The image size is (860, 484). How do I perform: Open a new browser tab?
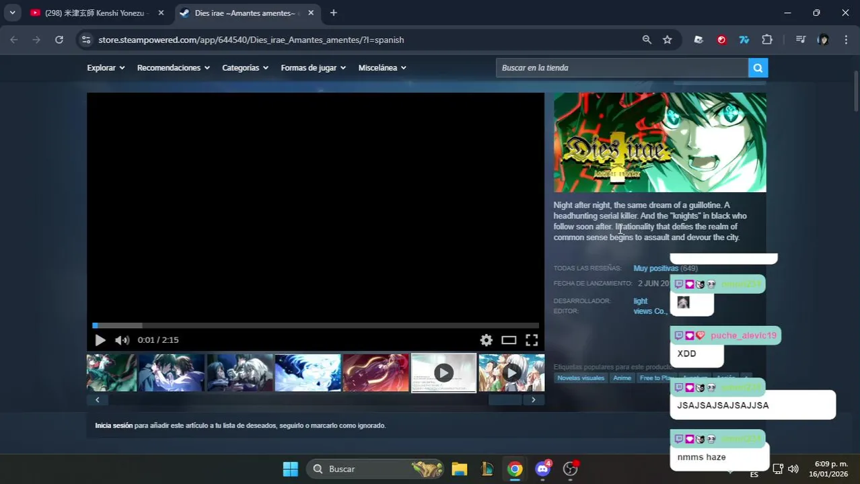(334, 13)
